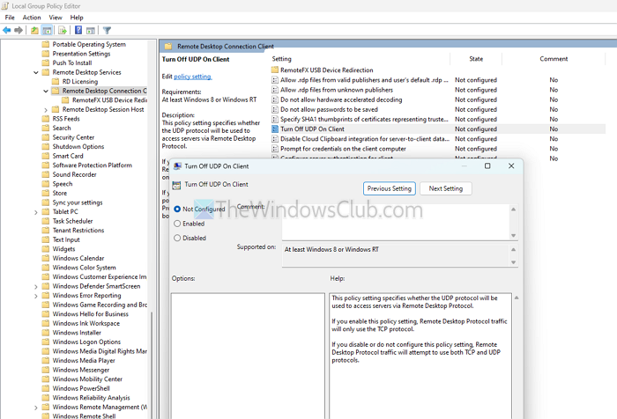Viewport: 617px width, 419px height.
Task: Select 'Disable Cloud Clipboard integration' setting
Action: pos(364,139)
